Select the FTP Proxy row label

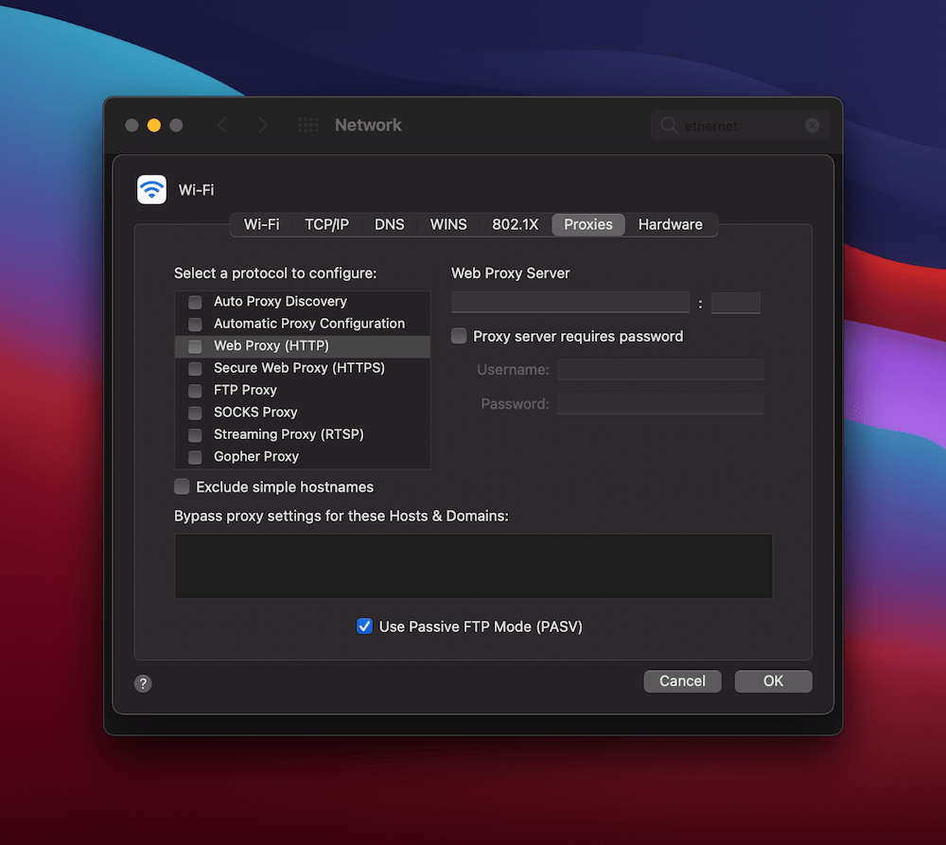(x=245, y=390)
